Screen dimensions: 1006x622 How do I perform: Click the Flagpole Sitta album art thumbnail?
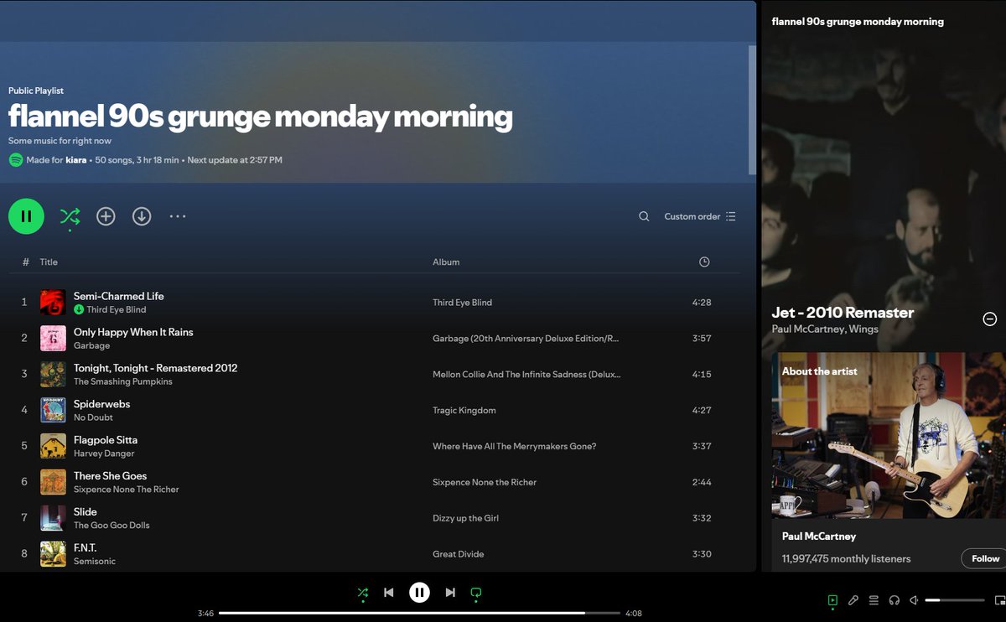pos(53,447)
